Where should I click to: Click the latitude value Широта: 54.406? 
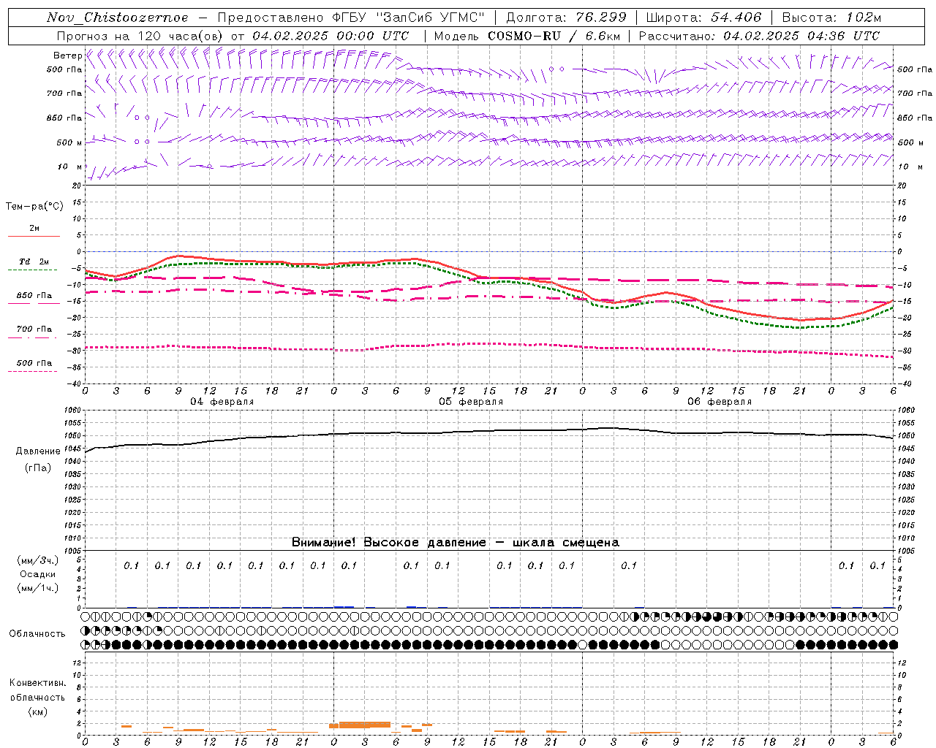coord(703,18)
